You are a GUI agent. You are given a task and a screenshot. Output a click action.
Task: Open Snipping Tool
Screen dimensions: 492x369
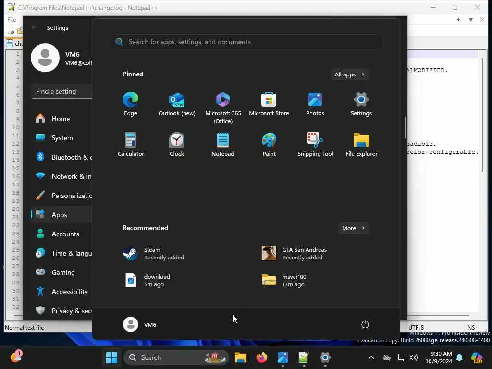pos(315,144)
